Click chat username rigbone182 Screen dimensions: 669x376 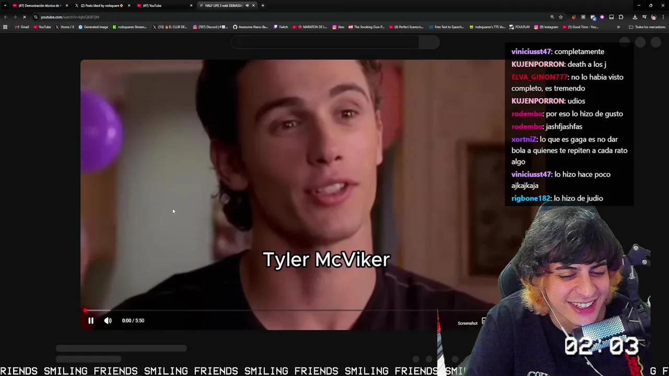530,198
